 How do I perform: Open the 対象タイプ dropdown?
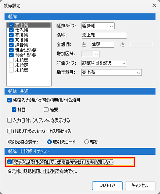[104, 63]
